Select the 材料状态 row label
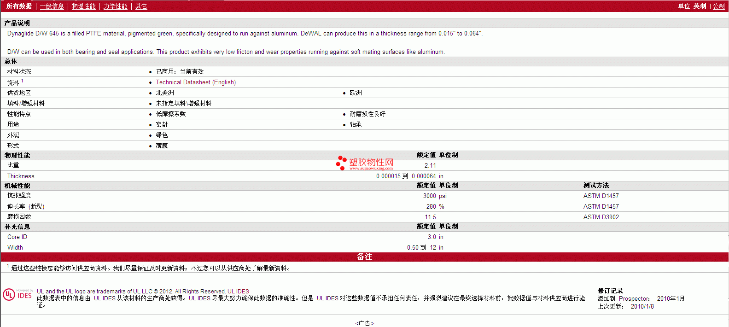The height and width of the screenshot is (327, 729). click(19, 71)
